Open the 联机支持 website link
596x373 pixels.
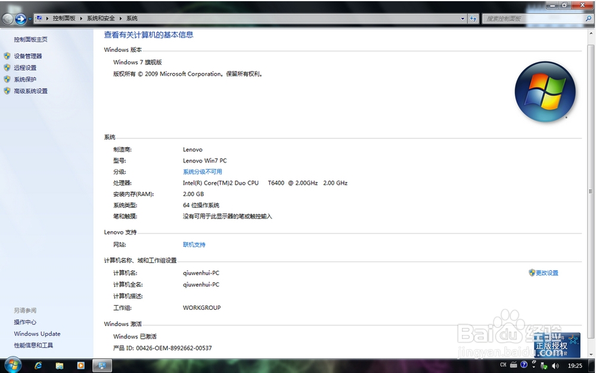coord(194,245)
